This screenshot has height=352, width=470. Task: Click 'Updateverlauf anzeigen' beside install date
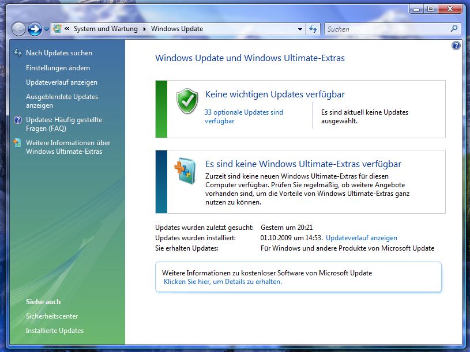coord(362,238)
